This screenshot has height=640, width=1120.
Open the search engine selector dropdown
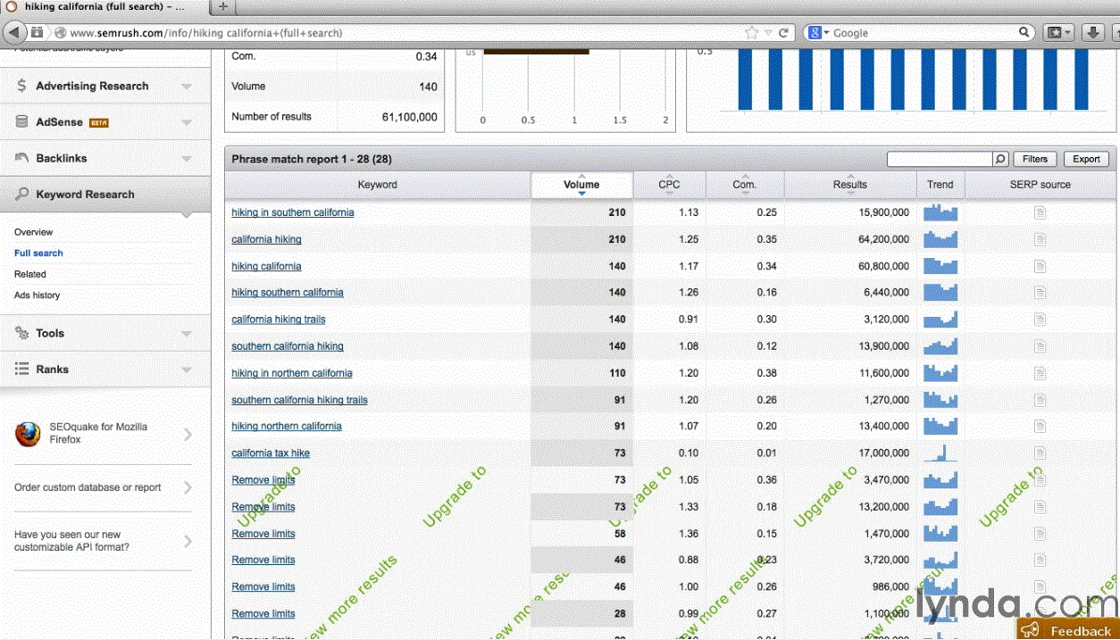tap(826, 33)
